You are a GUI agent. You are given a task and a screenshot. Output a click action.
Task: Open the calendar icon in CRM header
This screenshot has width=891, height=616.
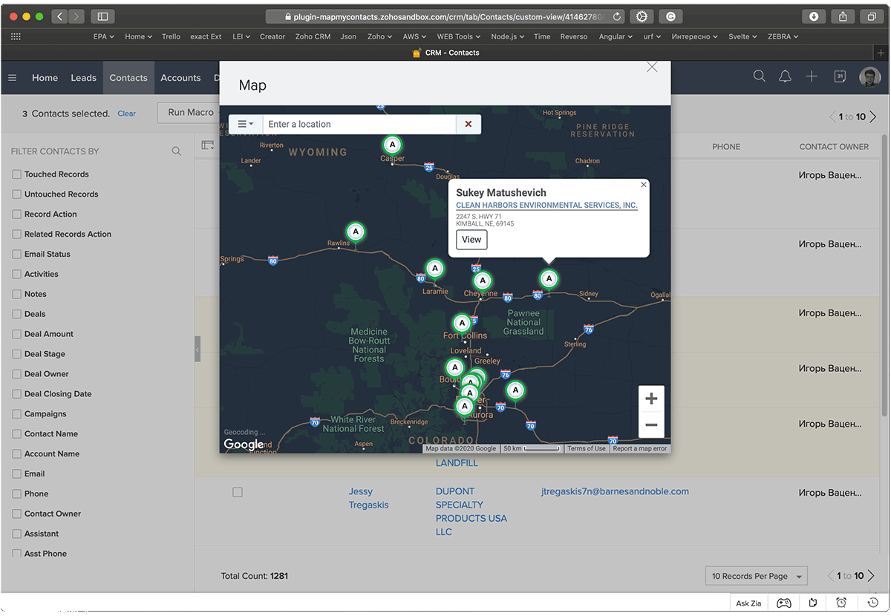click(x=840, y=76)
